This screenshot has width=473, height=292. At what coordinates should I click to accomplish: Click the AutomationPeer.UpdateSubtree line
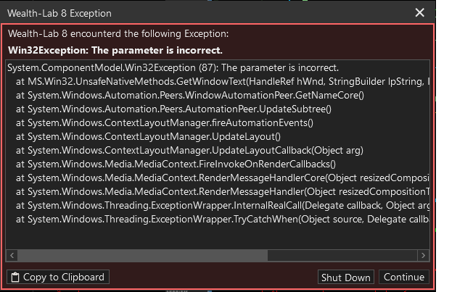point(174,109)
